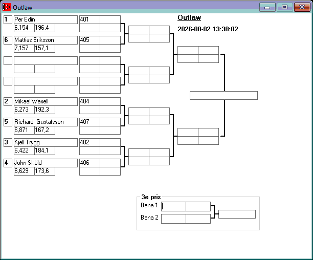
Task: Click the seed number 3 box
Action: point(8,142)
